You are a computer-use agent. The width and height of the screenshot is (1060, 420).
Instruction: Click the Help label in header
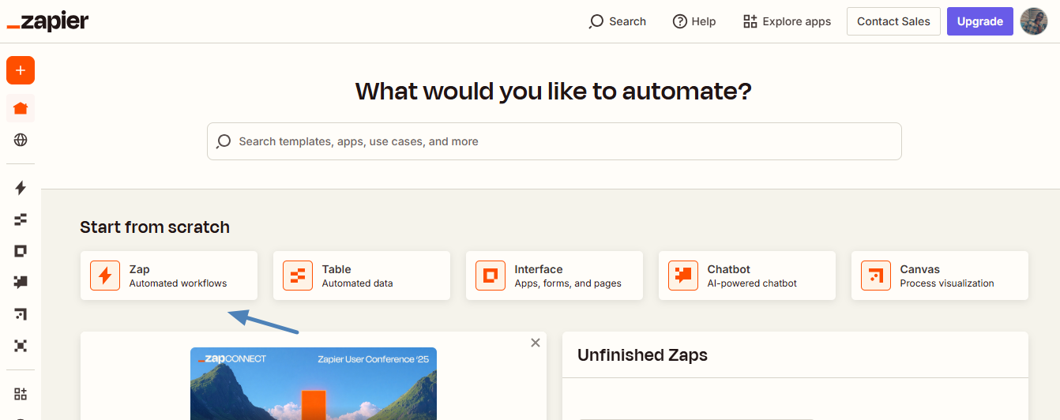pos(704,21)
